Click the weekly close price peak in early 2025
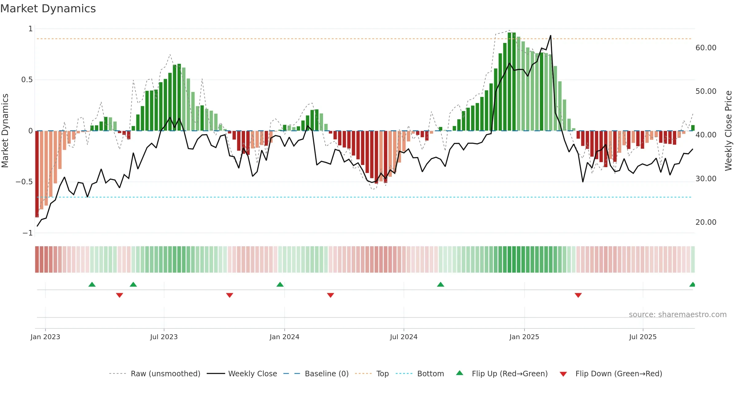This screenshot has height=414, width=737. (551, 36)
